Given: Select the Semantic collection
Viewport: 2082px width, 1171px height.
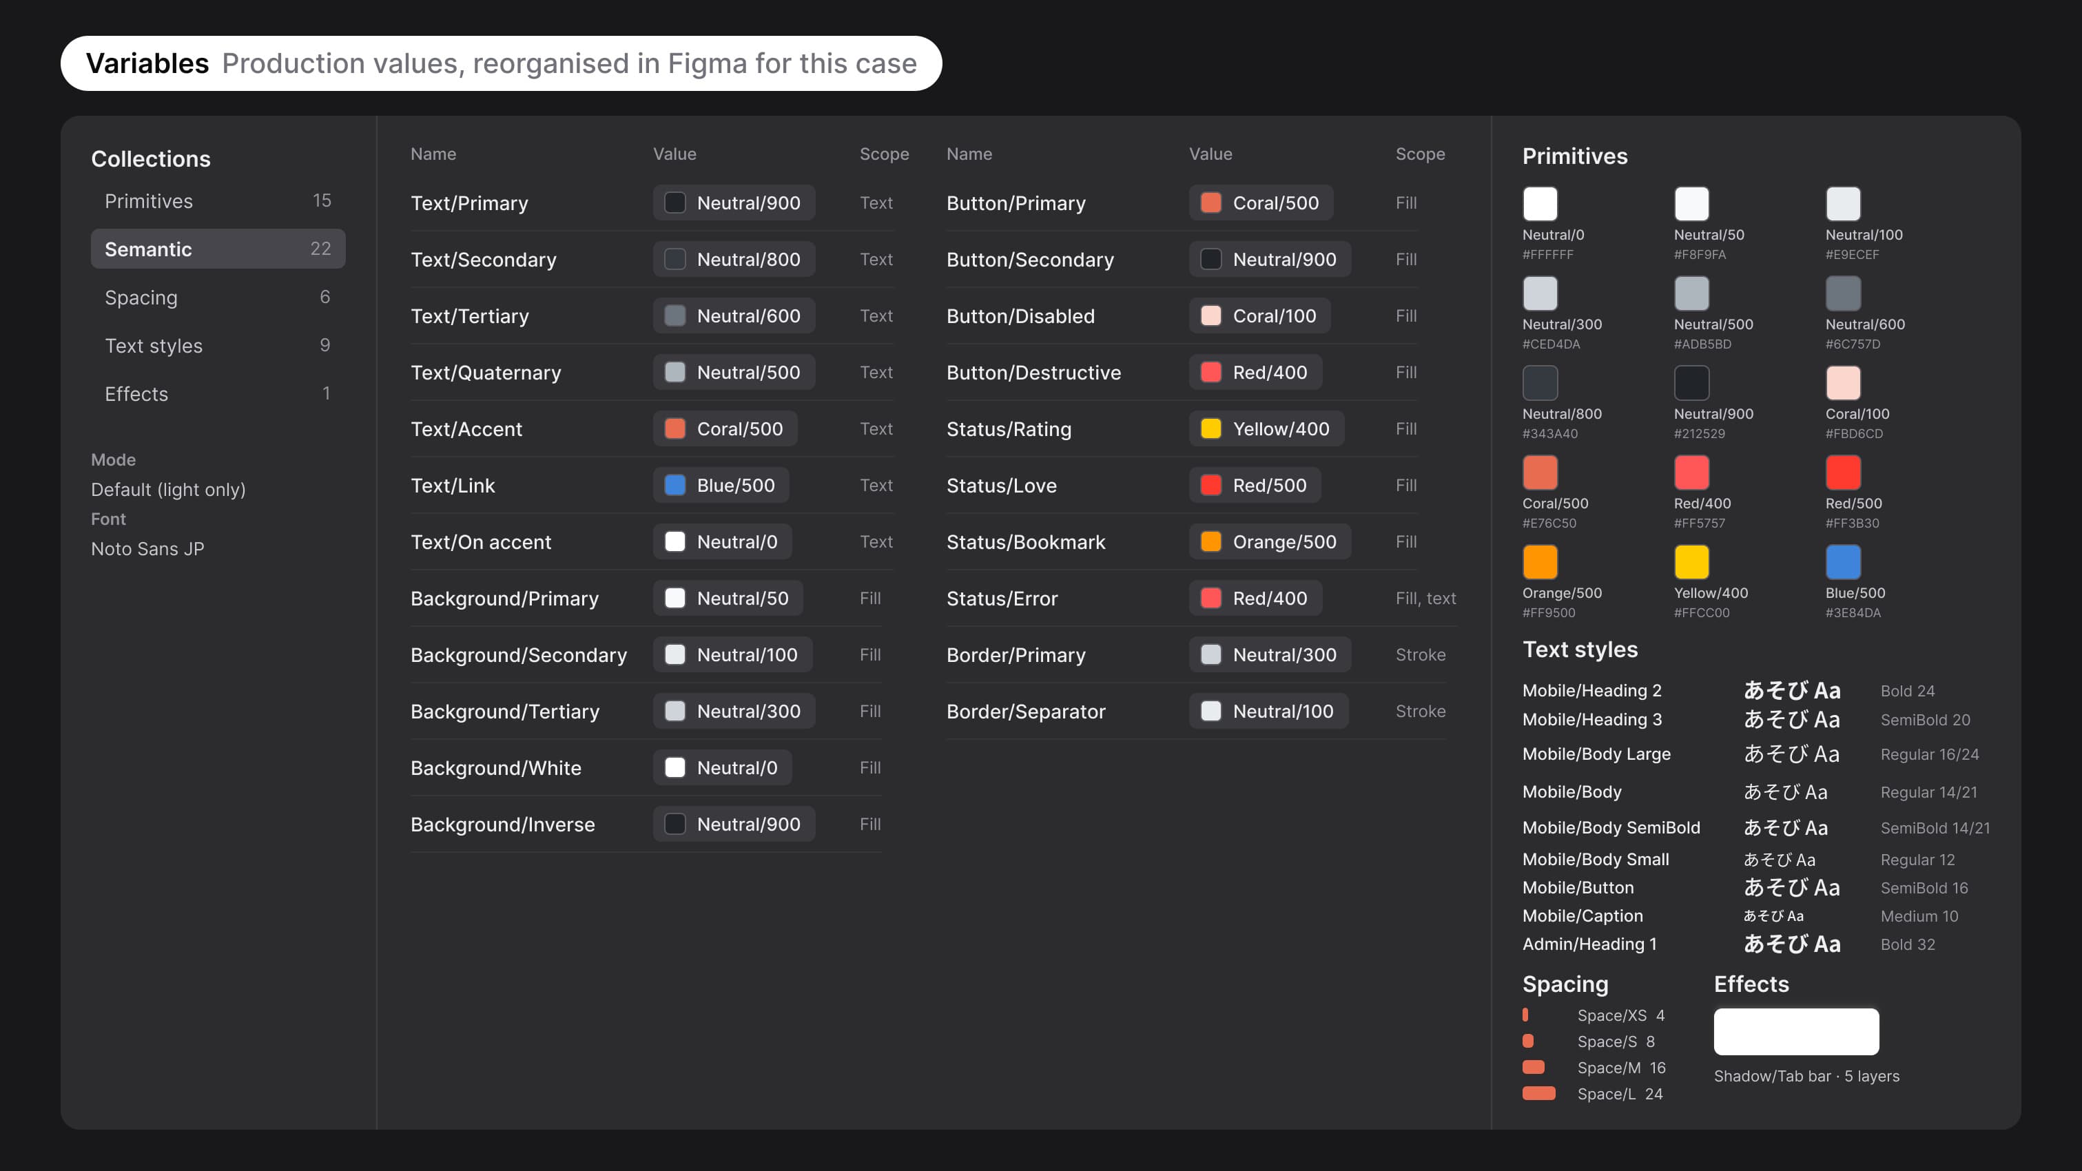Looking at the screenshot, I should tap(218, 249).
